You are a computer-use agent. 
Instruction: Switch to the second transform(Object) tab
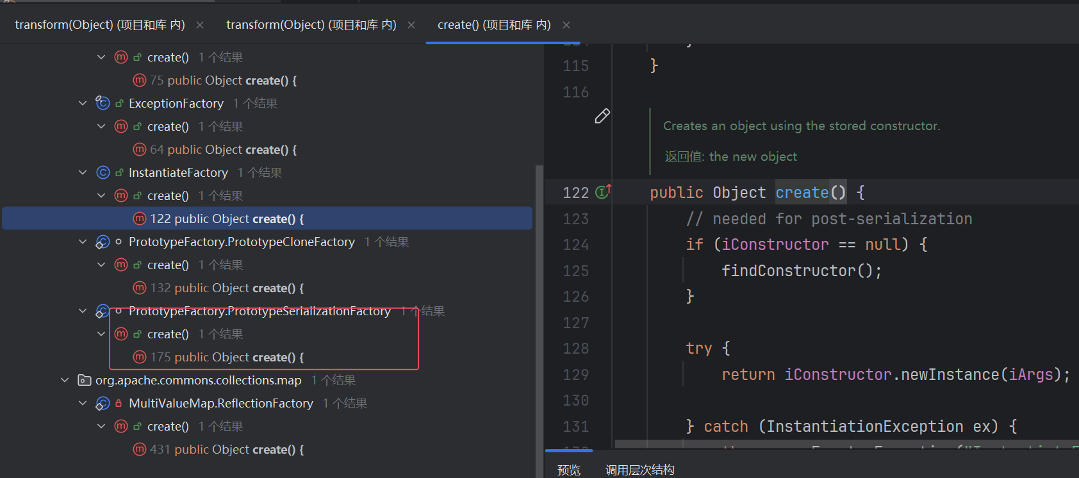pos(311,25)
